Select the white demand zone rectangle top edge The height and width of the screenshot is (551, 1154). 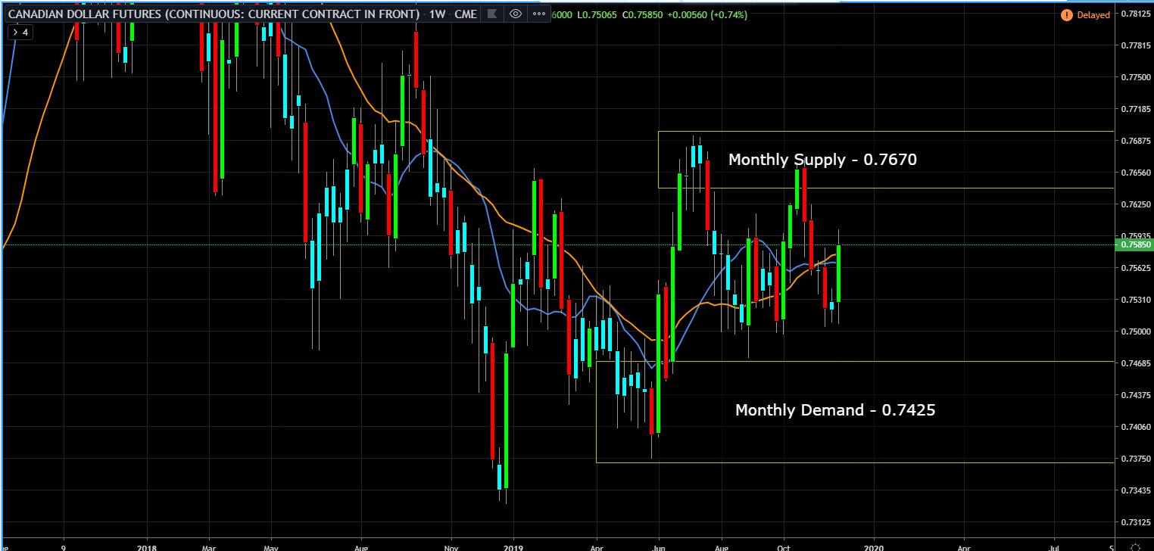[x=855, y=362]
